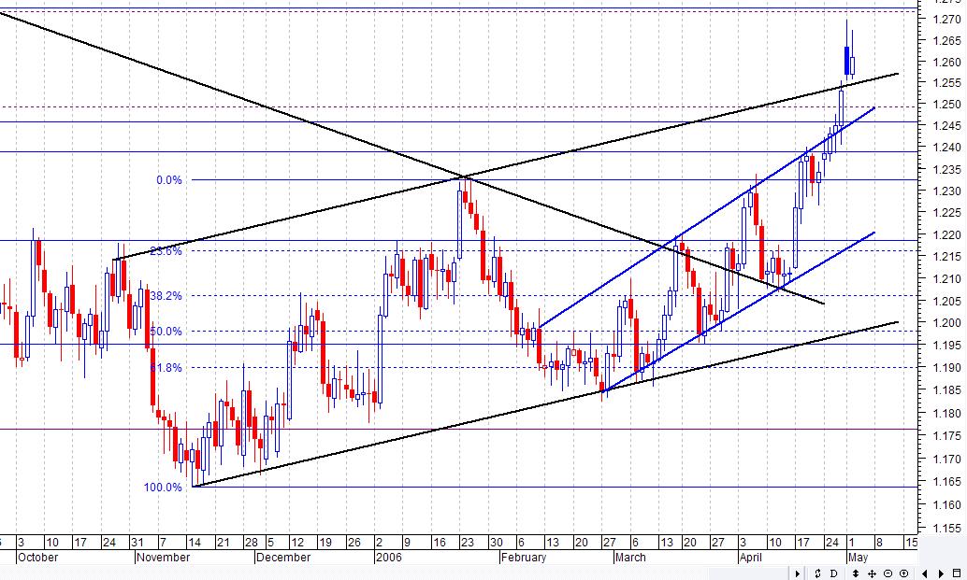Click the horizontal scrollbar at the bottom
Screen dimensions: 967x580
(393, 572)
